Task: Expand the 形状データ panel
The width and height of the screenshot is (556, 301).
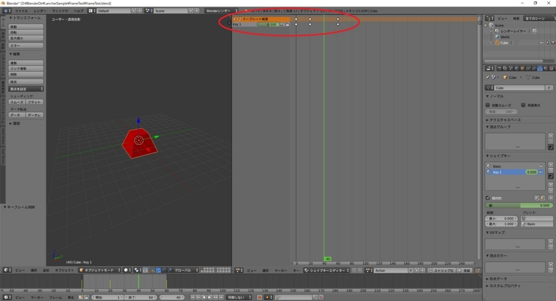Action: click(496, 279)
